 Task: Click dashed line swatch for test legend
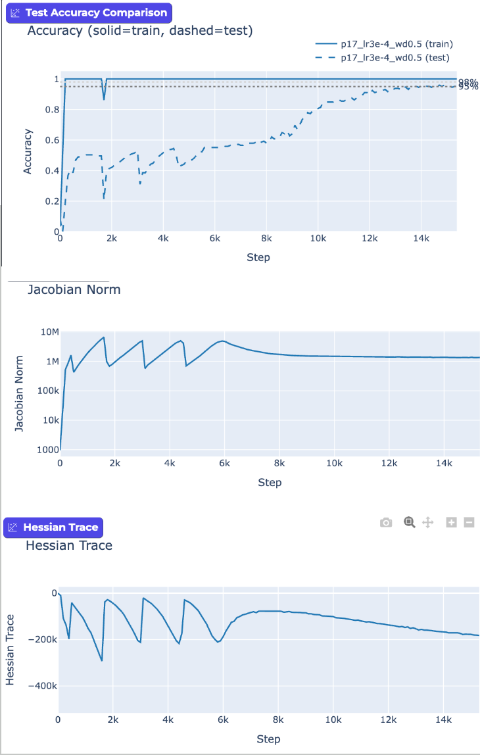325,58
